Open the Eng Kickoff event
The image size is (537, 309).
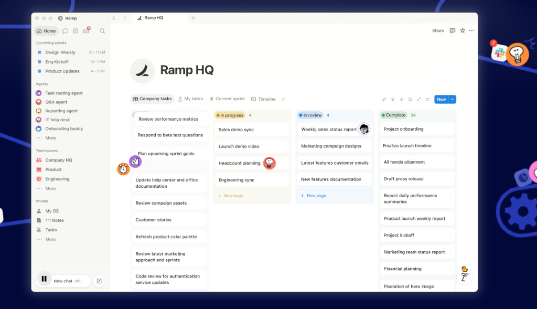71,62
